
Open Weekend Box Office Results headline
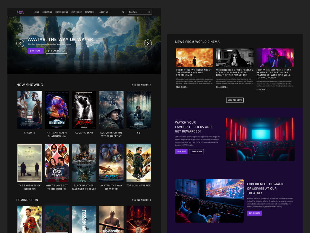click(x=235, y=72)
